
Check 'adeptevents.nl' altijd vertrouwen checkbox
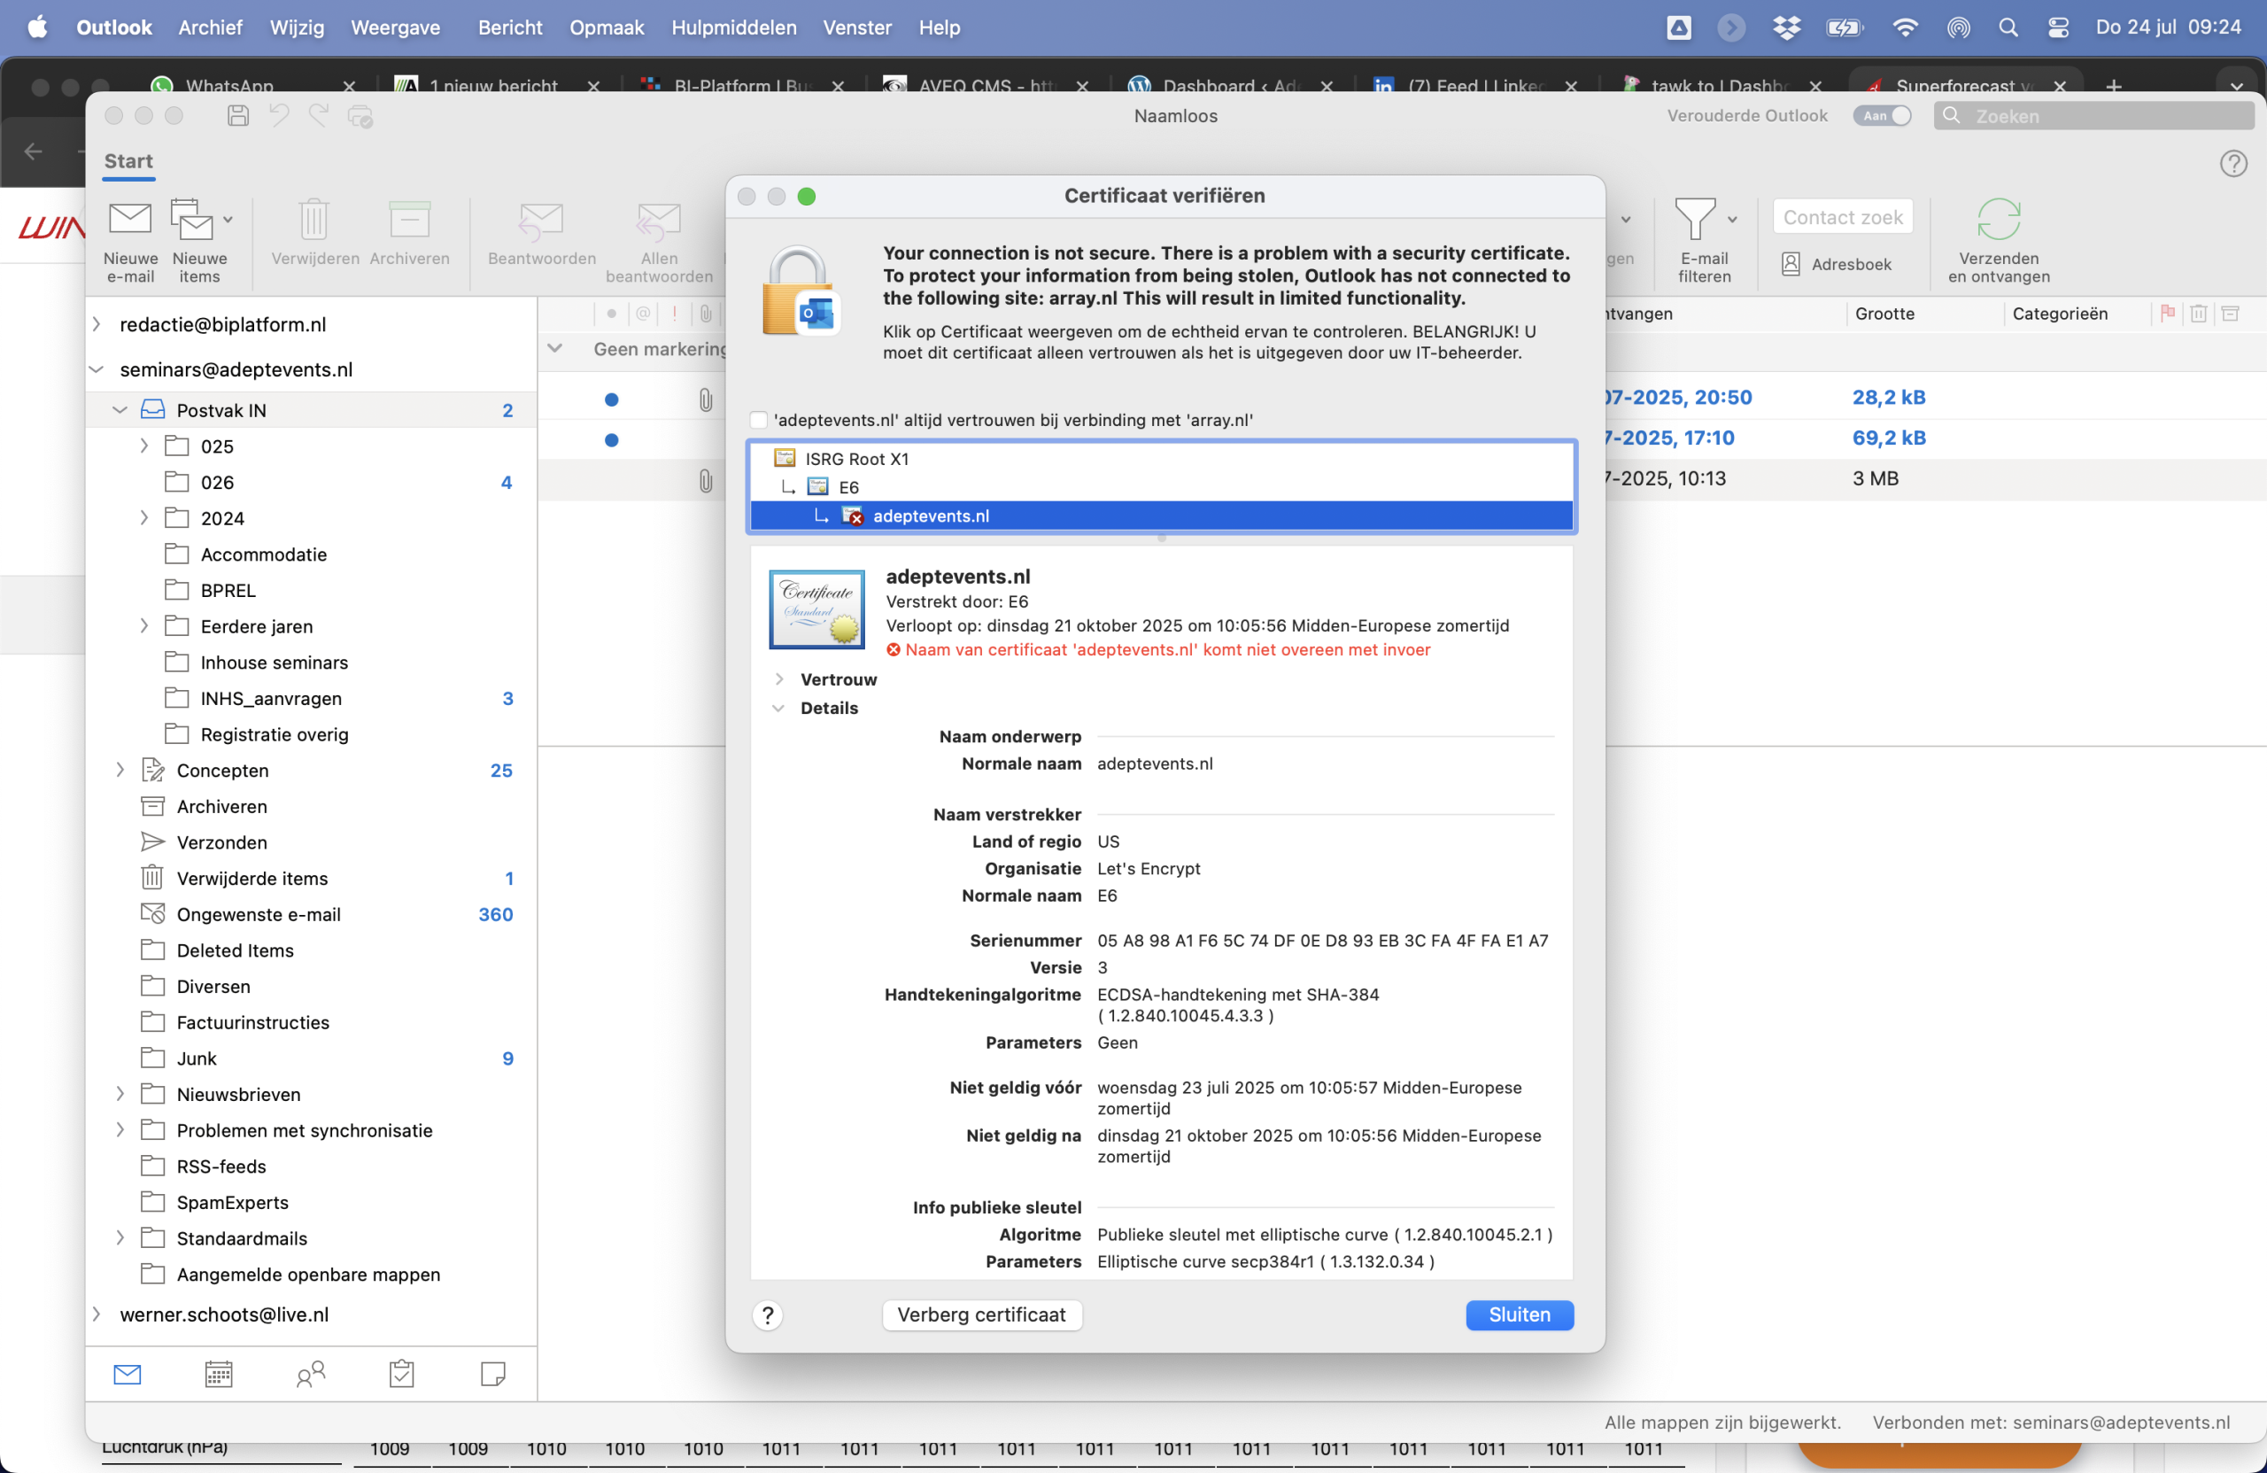tap(758, 420)
